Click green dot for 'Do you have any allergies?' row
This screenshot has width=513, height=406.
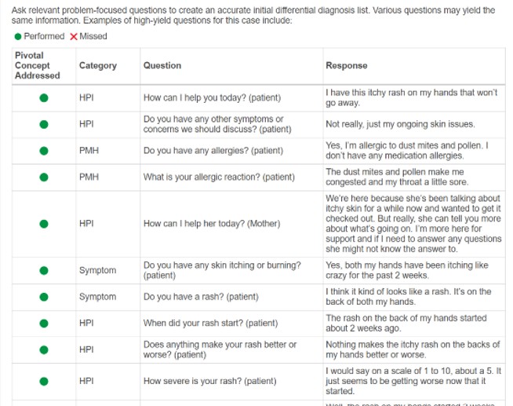(44, 151)
